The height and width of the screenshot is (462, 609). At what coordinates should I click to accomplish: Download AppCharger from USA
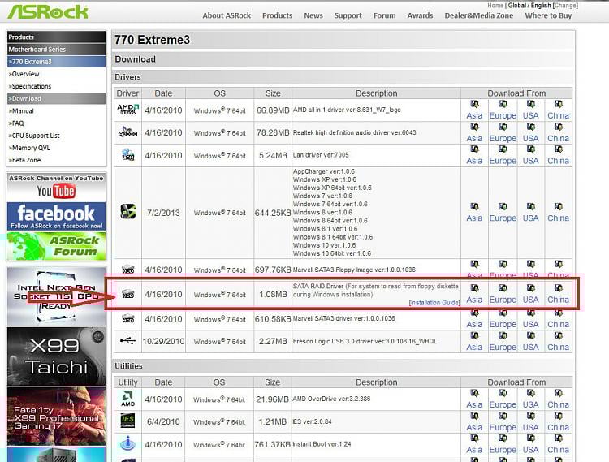[x=530, y=218]
